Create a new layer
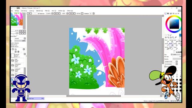This screenshot has width=192, height=108. point(13,49)
